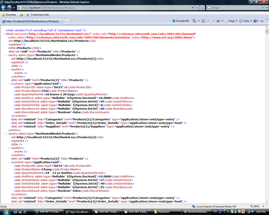This screenshot has height=215, width=269.
Task: Open the Windows Start orb
Action: click(6, 212)
